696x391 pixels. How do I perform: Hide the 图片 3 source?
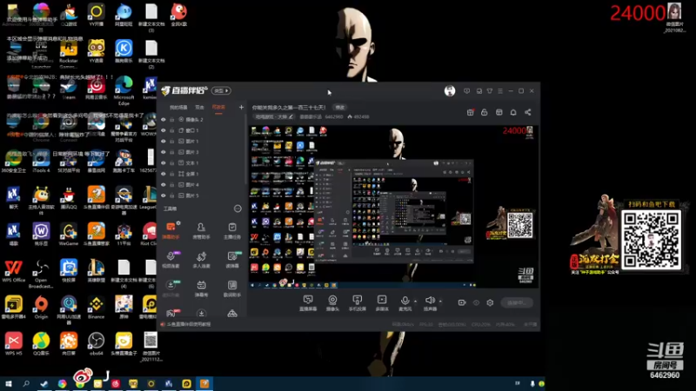(164, 152)
